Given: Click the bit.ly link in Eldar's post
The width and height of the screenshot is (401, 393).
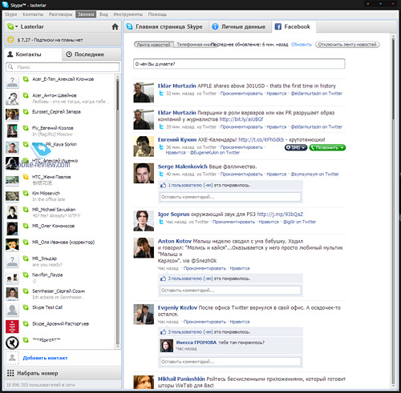Looking at the screenshot, I should (x=241, y=119).
